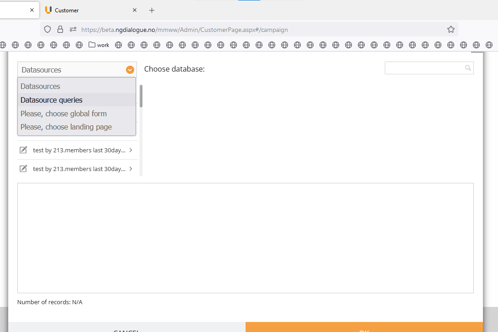Click the tracking protection shield icon
Image resolution: width=498 pixels, height=332 pixels.
pyautogui.click(x=47, y=30)
